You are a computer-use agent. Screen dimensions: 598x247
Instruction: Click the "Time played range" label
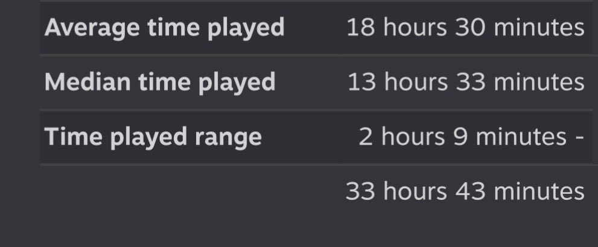[153, 138]
